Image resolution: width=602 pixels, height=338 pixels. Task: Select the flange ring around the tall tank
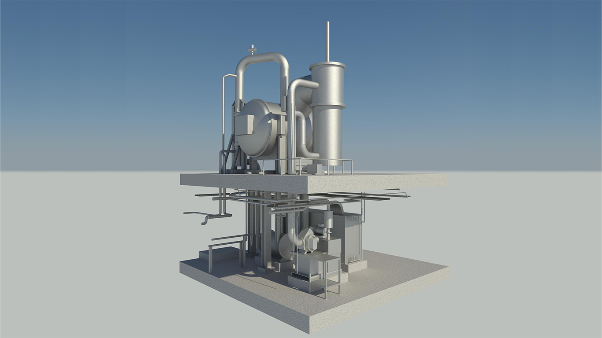(327, 105)
